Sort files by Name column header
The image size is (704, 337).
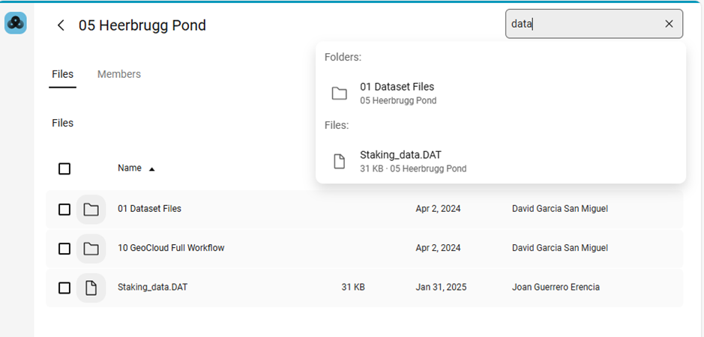(x=130, y=168)
